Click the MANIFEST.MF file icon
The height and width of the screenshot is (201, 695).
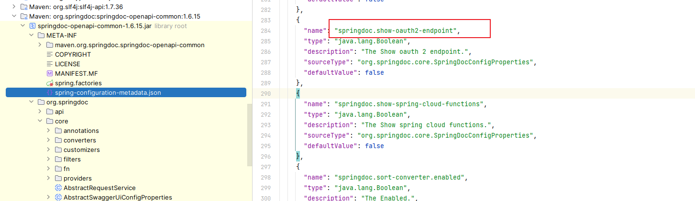pos(50,73)
